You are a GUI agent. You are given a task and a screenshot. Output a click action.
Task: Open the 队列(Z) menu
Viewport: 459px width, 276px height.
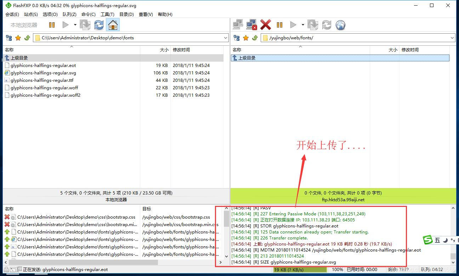tap(69, 15)
